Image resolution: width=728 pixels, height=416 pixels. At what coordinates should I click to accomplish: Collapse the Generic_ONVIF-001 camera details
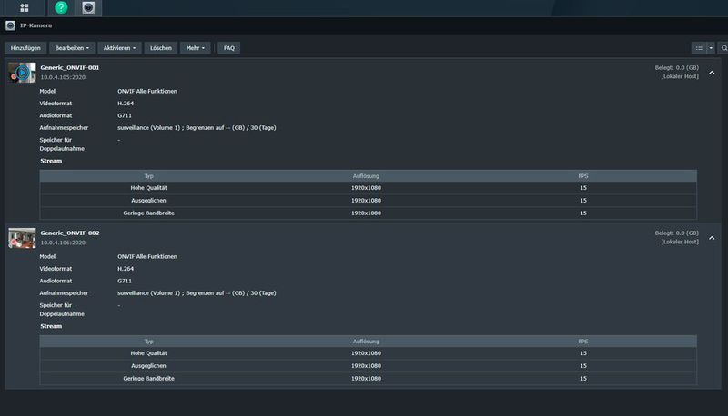click(712, 73)
